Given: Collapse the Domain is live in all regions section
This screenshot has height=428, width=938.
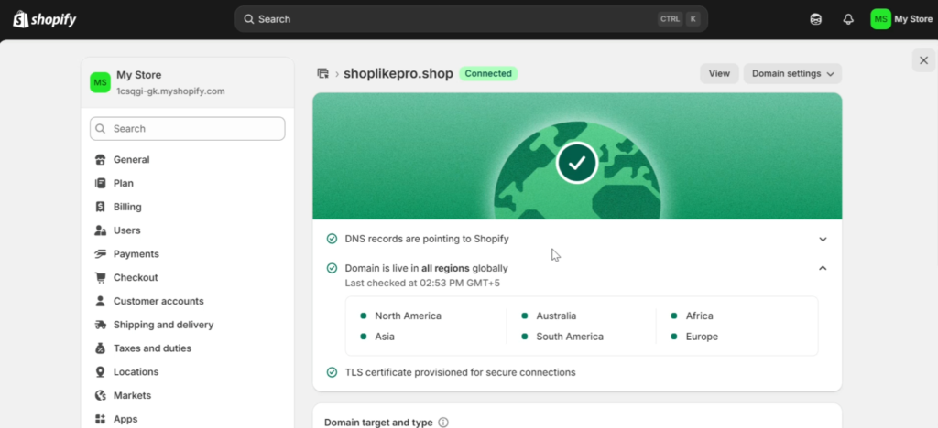Looking at the screenshot, I should coord(823,268).
